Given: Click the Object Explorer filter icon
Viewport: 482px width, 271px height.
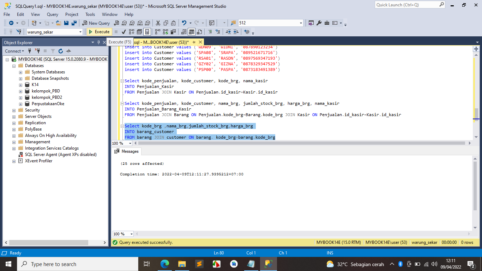Looking at the screenshot, I should pos(53,51).
